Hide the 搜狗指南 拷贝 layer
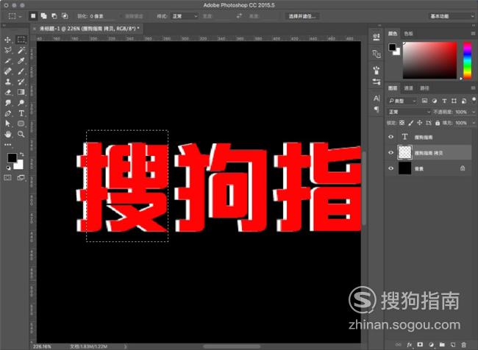The width and height of the screenshot is (478, 350). click(x=390, y=152)
